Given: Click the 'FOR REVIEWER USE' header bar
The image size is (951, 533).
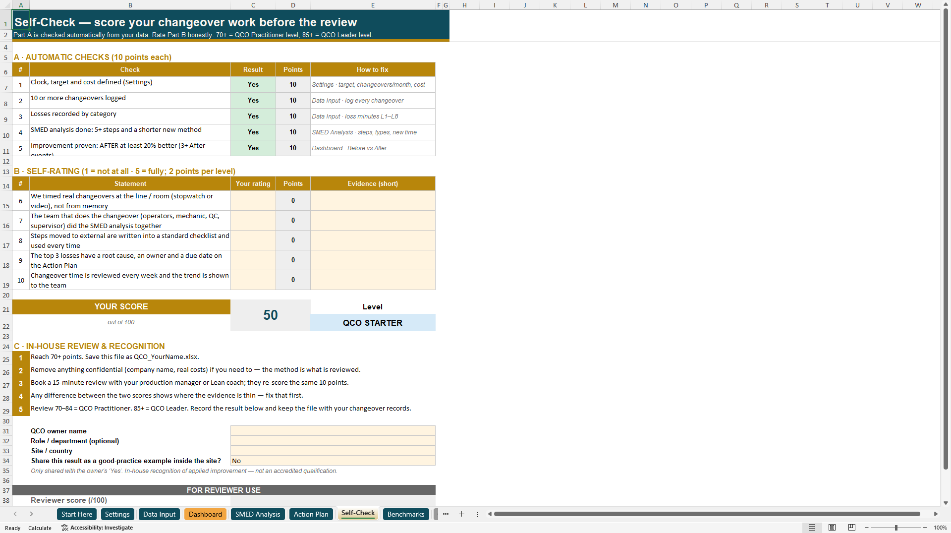Looking at the screenshot, I should 224,490.
